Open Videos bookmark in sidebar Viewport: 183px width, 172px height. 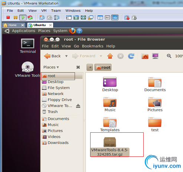[62, 137]
